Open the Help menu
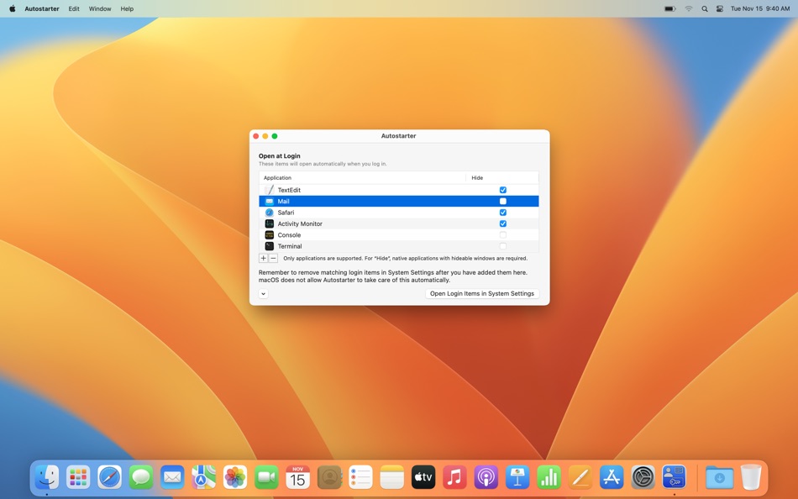Screen dimensions: 798x499 (127, 8)
